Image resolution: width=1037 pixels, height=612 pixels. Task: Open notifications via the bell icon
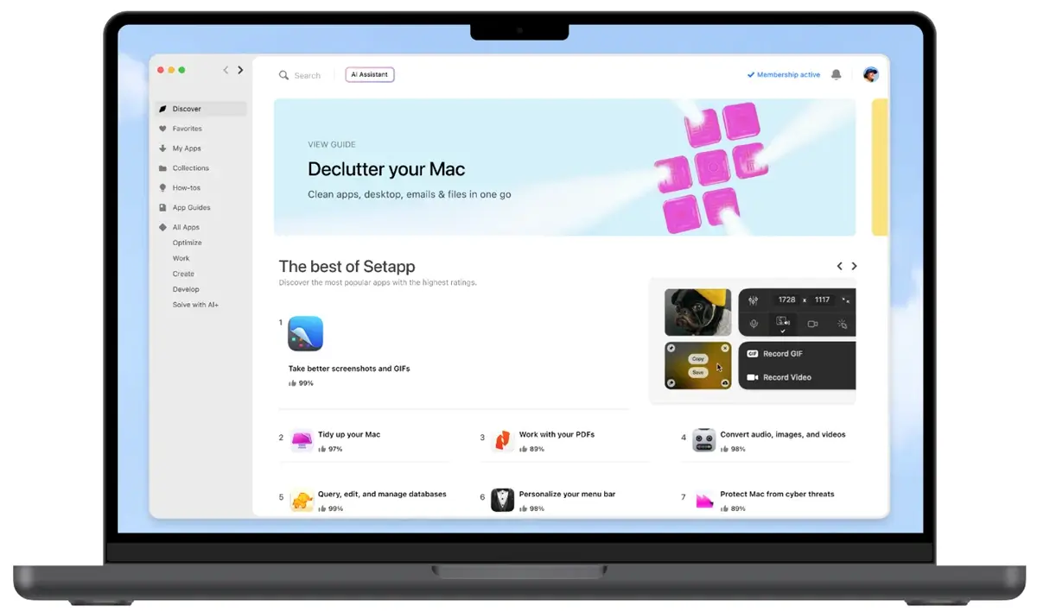[x=836, y=75]
